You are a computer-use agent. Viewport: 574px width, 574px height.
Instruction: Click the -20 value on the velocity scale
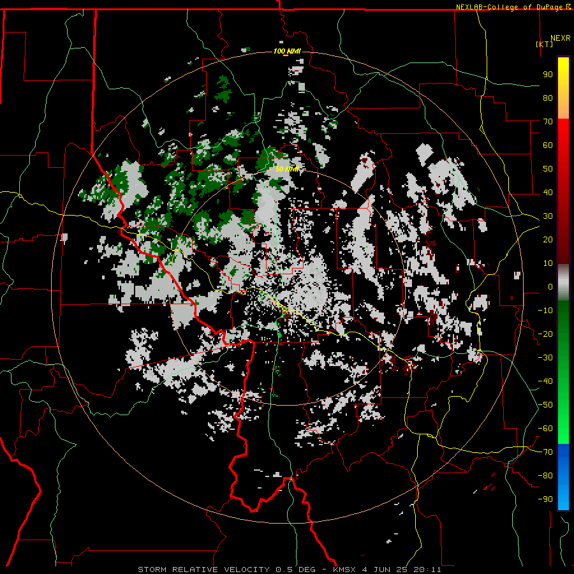point(545,334)
